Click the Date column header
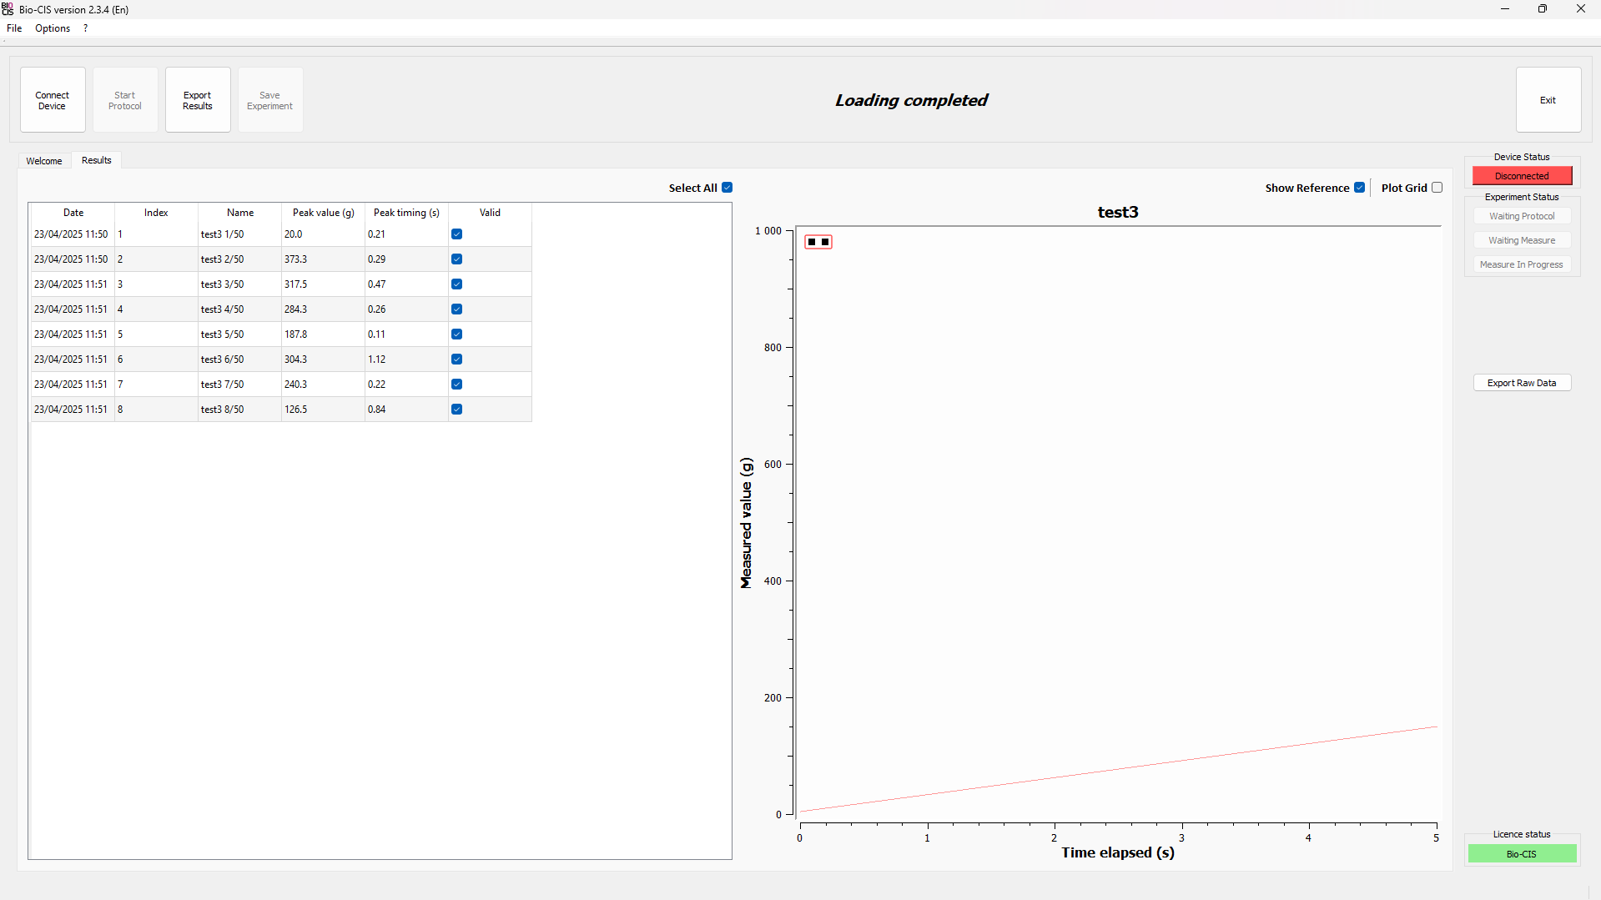 coord(73,213)
